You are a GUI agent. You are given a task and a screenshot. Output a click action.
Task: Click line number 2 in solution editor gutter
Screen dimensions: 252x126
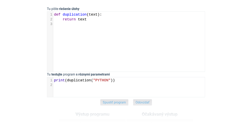pyautogui.click(x=51, y=19)
